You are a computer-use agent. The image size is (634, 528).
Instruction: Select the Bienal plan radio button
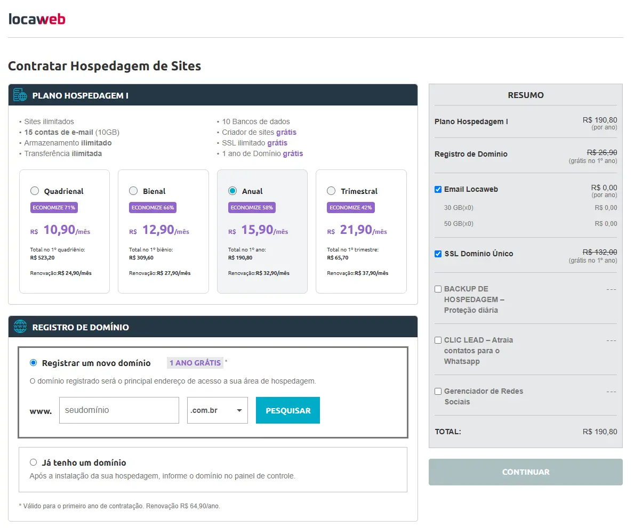(134, 191)
